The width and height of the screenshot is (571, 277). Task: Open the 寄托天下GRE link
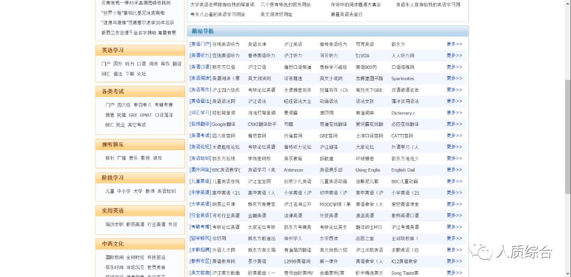[x=369, y=90]
